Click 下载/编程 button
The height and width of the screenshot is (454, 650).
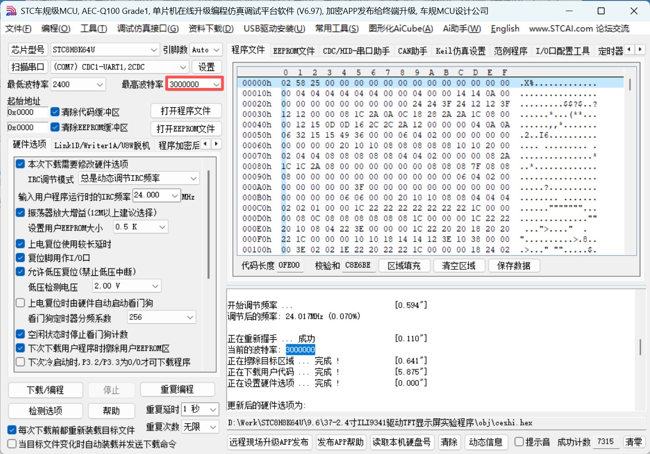(45, 390)
